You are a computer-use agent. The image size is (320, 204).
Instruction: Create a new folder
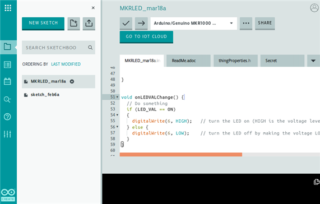coord(73,23)
